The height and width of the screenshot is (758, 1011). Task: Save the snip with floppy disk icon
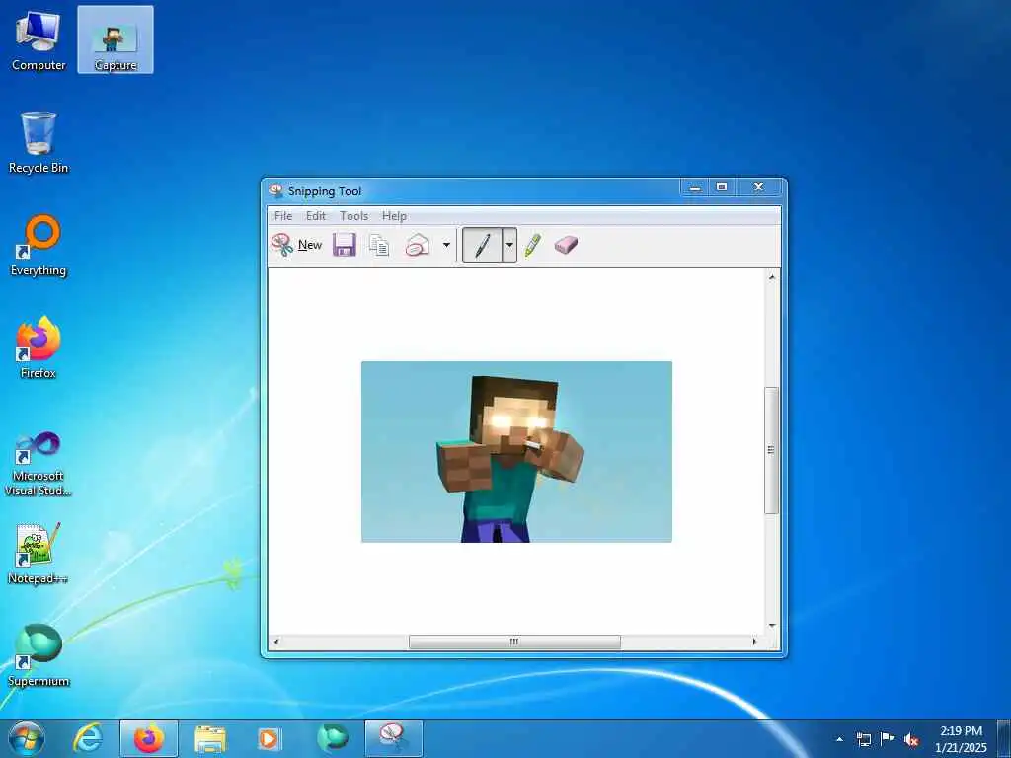tap(345, 245)
